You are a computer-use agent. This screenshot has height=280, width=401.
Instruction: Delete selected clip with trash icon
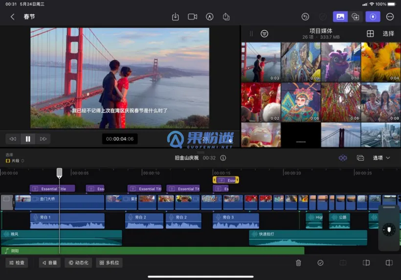click(298, 262)
